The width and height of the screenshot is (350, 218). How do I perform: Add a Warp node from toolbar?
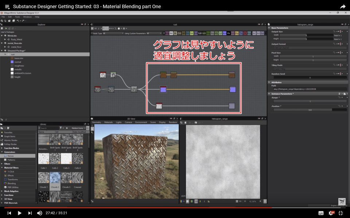tap(249, 33)
